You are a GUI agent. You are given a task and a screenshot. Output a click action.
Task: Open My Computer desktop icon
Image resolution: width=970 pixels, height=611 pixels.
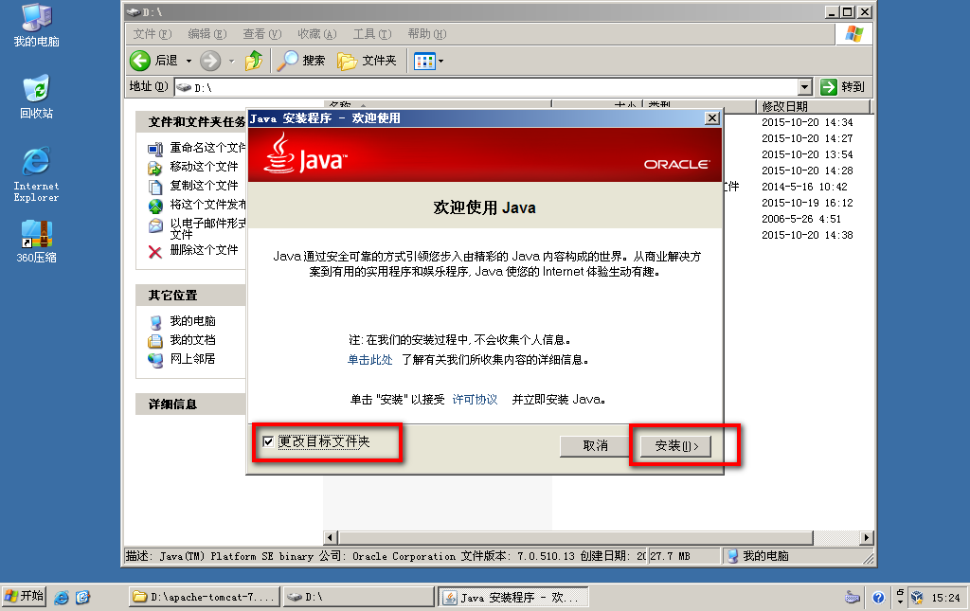36,25
